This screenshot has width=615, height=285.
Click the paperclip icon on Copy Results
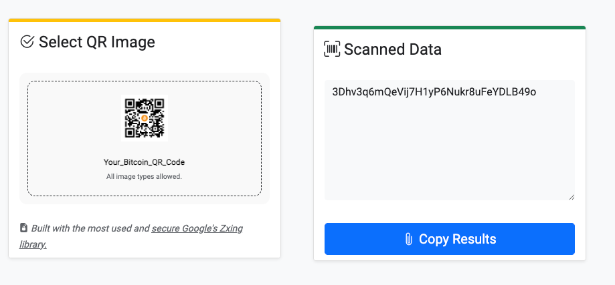coord(408,239)
